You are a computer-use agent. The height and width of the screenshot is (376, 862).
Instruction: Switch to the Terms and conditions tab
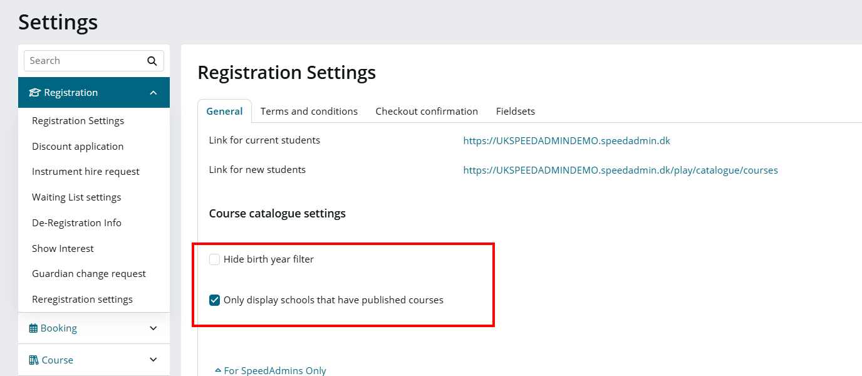(x=309, y=112)
